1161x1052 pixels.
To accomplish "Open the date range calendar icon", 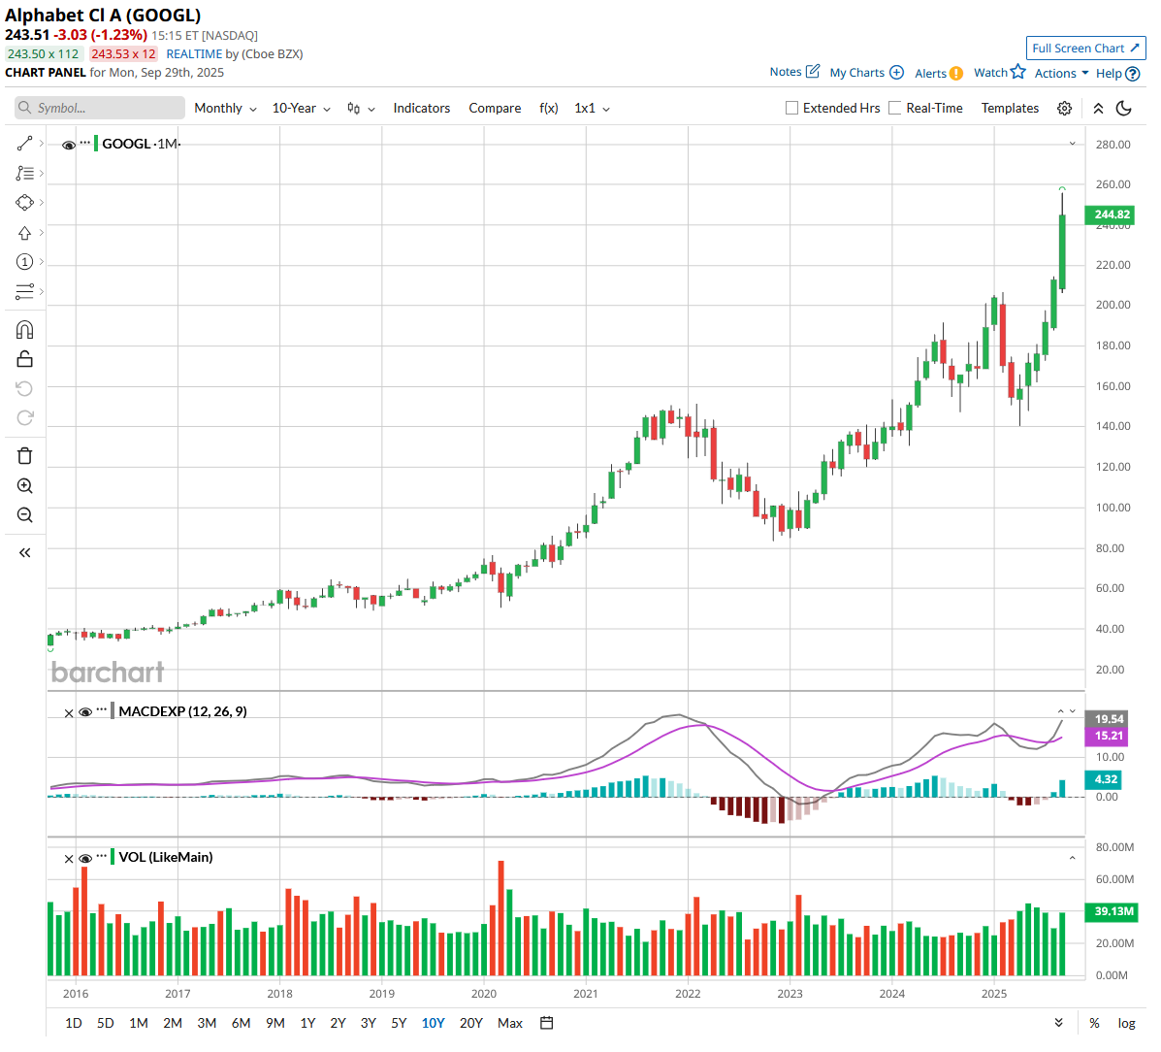I will coord(546,1023).
